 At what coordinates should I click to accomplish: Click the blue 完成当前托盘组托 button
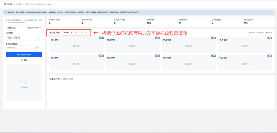point(24,54)
